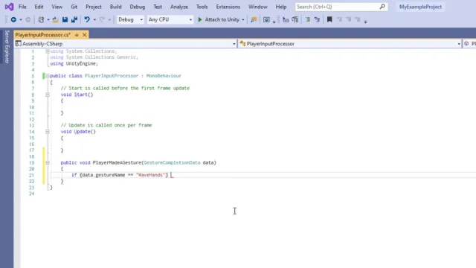
Task: Open the Git menu
Action: click(x=74, y=7)
